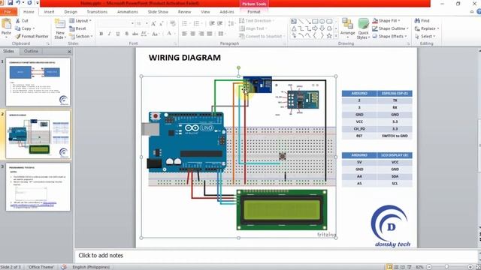Open the Arrange menu

point(347,29)
